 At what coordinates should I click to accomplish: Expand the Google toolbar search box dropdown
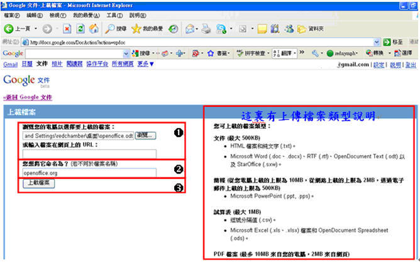[126, 53]
